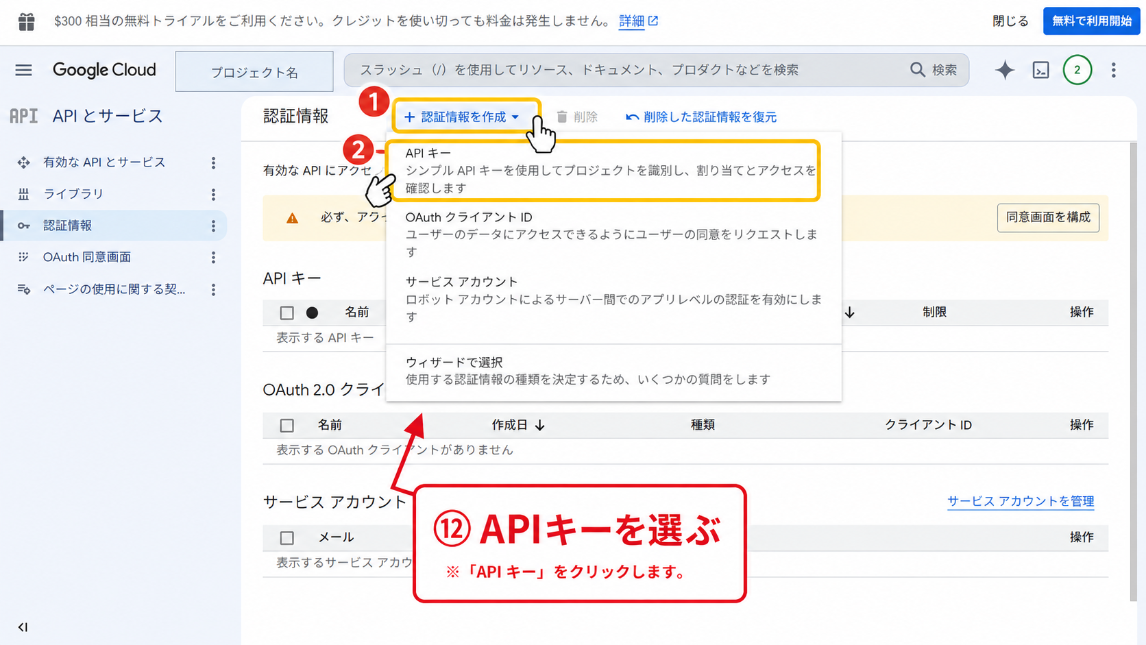This screenshot has height=645, width=1146.
Task: Open more options for ページの使用に関する契約
Action: (213, 289)
